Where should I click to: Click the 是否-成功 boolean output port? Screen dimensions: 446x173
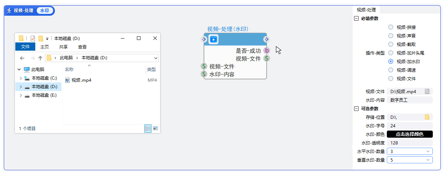click(267, 51)
